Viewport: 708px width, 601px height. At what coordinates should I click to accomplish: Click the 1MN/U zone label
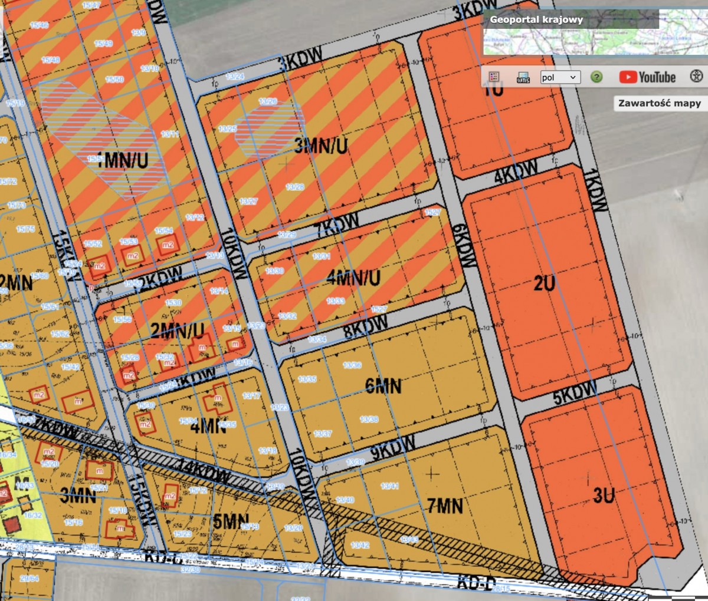(122, 160)
